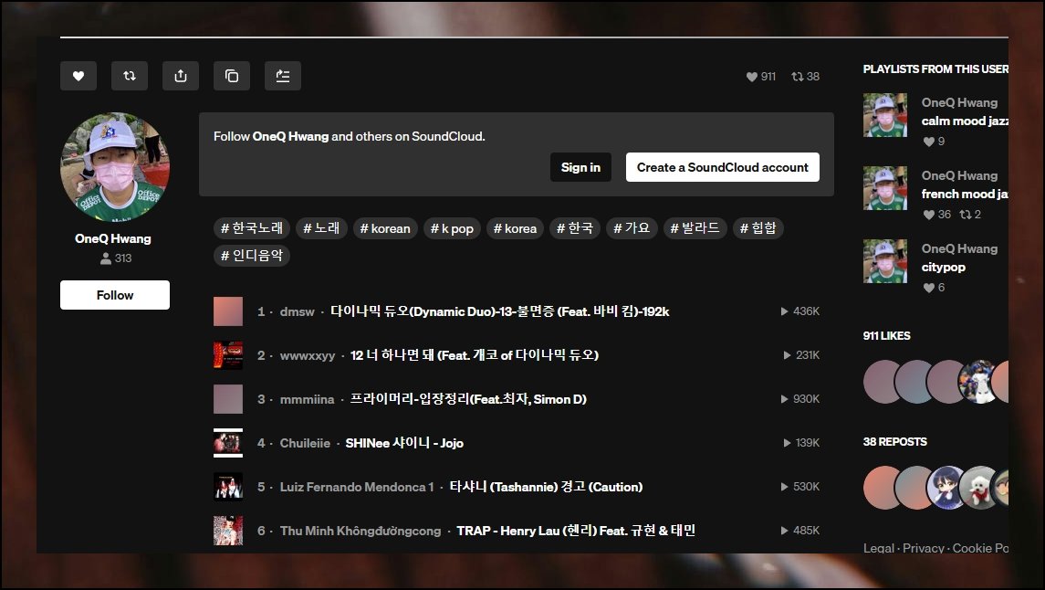View the 38 reposts counter at top
The width and height of the screenshot is (1045, 590).
(x=805, y=77)
